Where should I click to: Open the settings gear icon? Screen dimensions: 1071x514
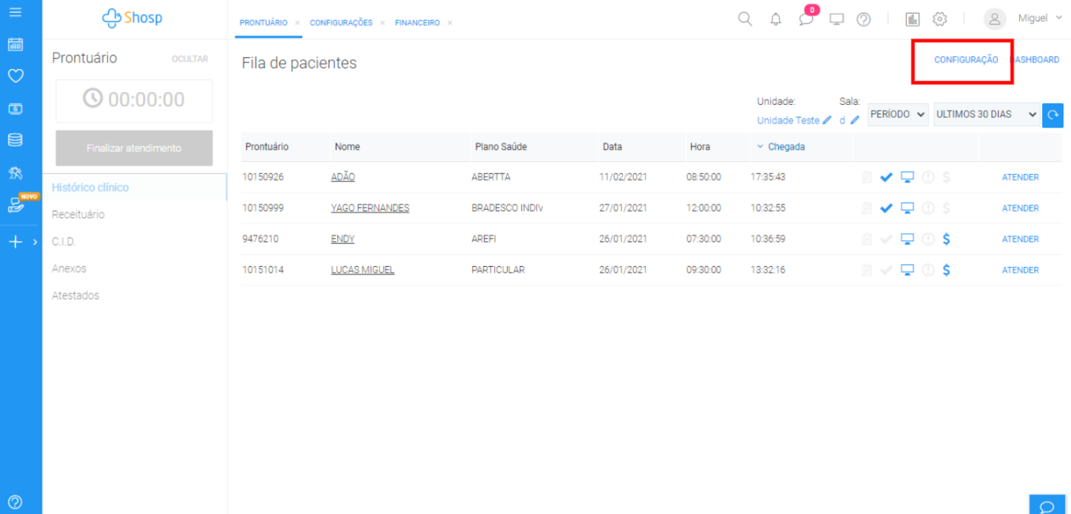pos(940,20)
